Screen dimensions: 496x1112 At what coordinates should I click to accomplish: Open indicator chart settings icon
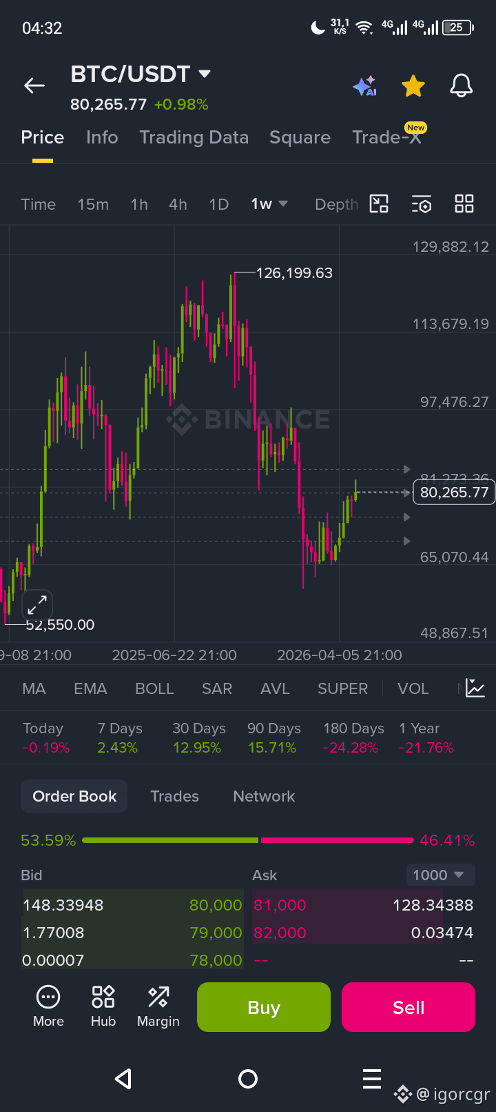475,688
